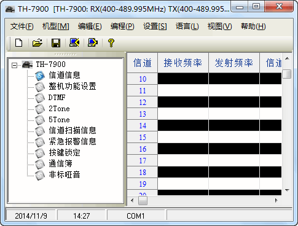Screen dimensions: 298x226
Task: Select the DTMF tree item
Action: [x=57, y=98]
